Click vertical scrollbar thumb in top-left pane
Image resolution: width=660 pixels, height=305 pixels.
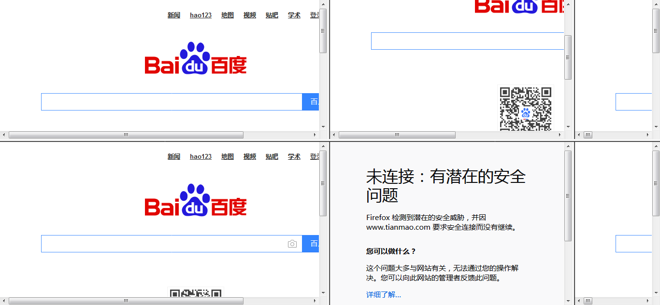tap(323, 31)
